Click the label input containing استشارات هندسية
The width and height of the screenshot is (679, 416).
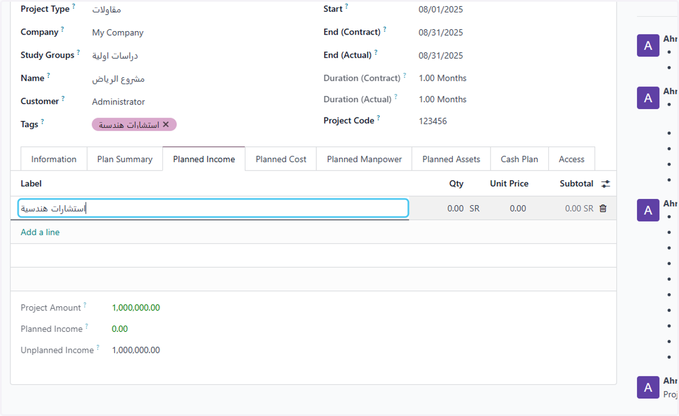[213, 208]
